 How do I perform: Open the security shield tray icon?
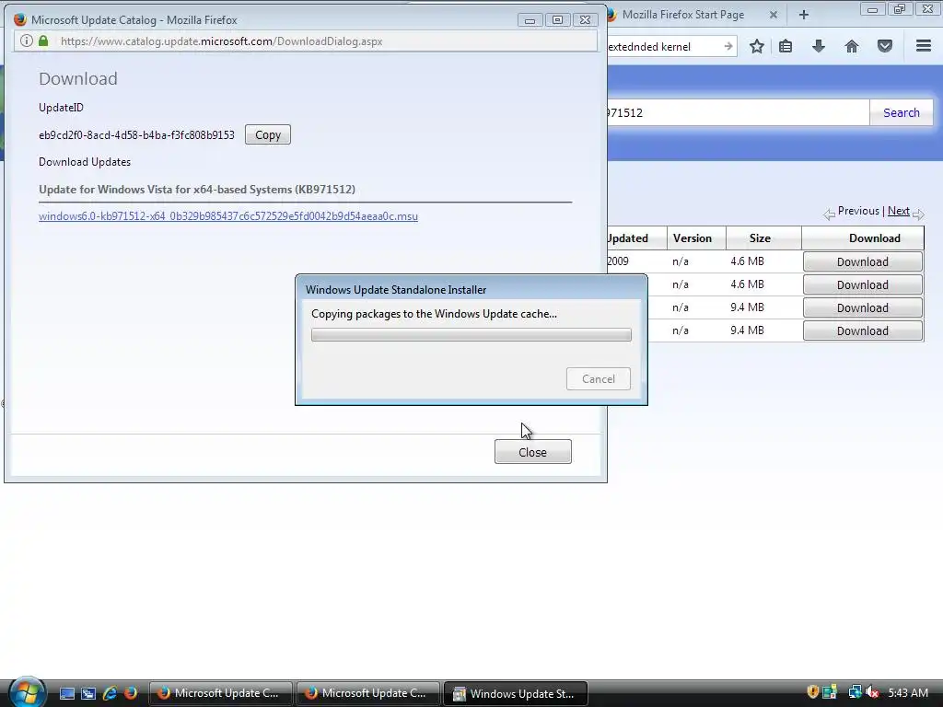(x=812, y=692)
